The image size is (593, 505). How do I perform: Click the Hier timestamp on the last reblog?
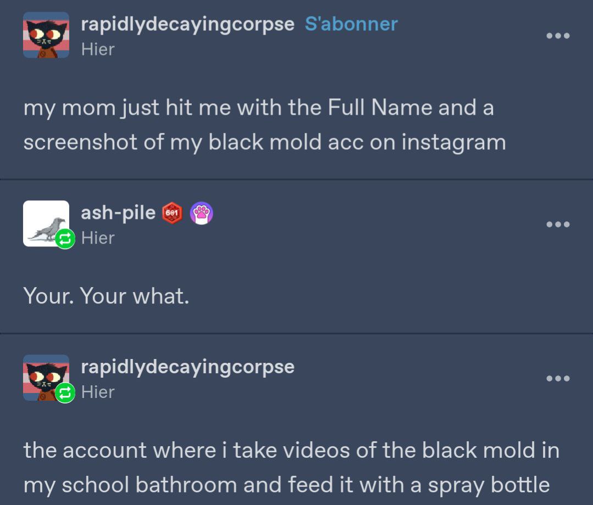pyautogui.click(x=98, y=392)
